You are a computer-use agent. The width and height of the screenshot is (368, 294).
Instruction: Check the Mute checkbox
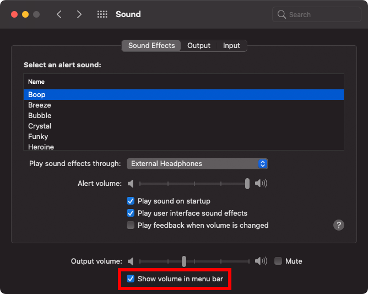pos(278,261)
